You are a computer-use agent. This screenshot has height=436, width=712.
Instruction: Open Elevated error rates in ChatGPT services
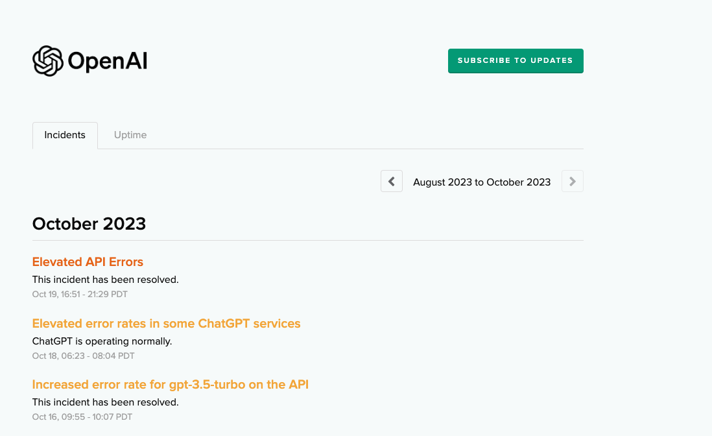point(166,323)
